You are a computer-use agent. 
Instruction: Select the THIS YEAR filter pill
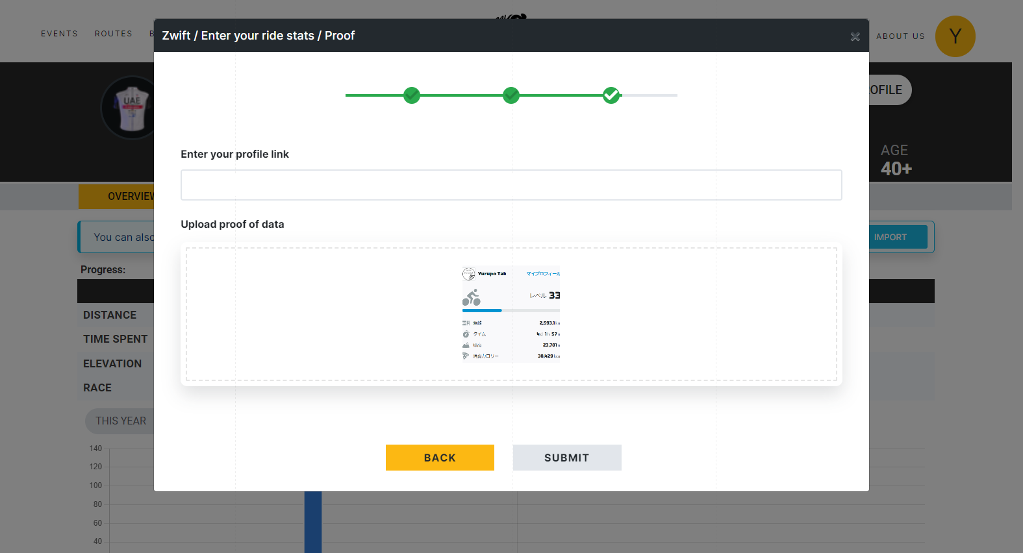[x=120, y=421]
